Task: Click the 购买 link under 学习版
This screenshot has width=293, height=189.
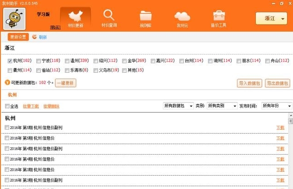Action: coord(55,27)
